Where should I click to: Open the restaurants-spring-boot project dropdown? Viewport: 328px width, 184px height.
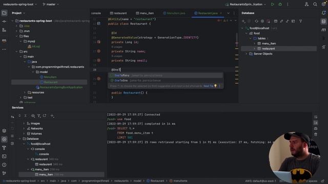click(19, 4)
